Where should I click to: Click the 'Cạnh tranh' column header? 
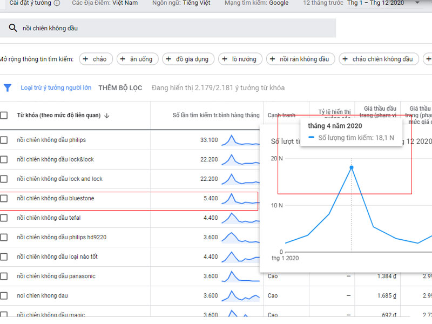coord(281,115)
